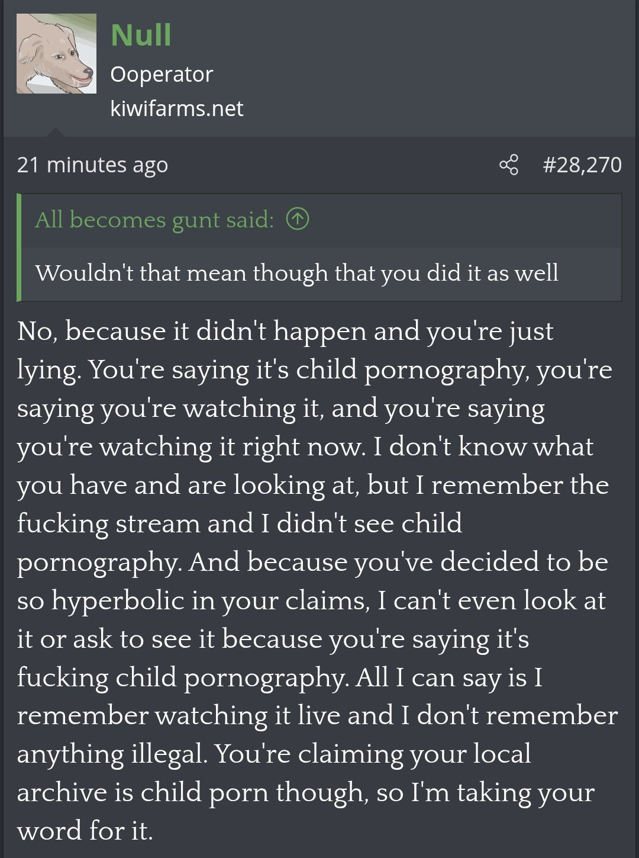Open Null's dog avatar image
The height and width of the screenshot is (858, 639).
tap(56, 54)
